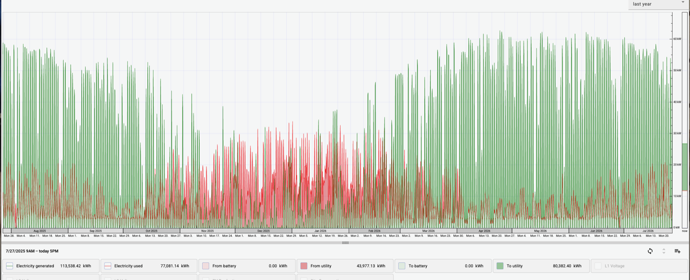This screenshot has height=280, width=690.
Task: Toggle the From battery series swatch
Action: [206, 266]
